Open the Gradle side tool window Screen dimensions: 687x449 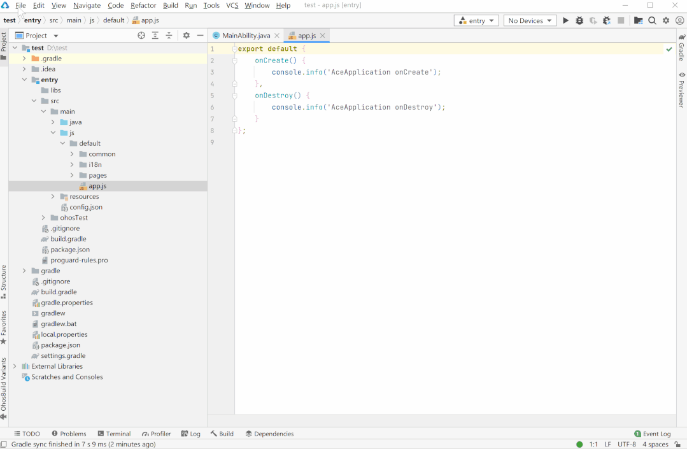(682, 47)
